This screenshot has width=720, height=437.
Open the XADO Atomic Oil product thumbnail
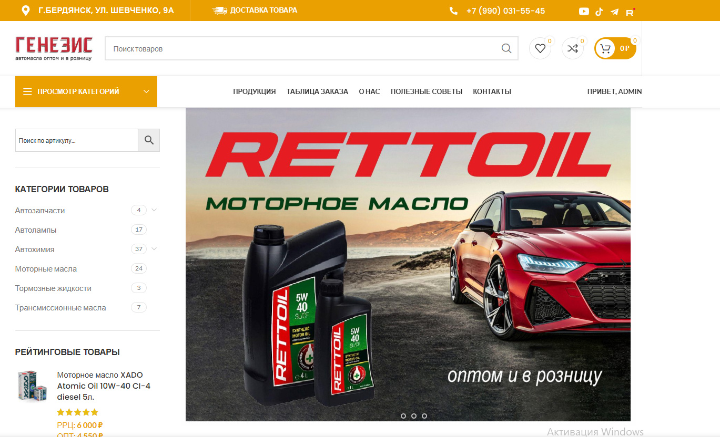(x=32, y=387)
